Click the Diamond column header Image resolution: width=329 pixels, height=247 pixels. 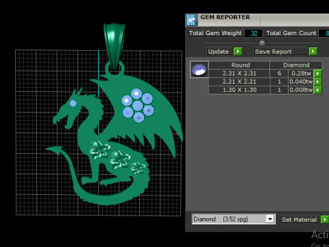[296, 65]
